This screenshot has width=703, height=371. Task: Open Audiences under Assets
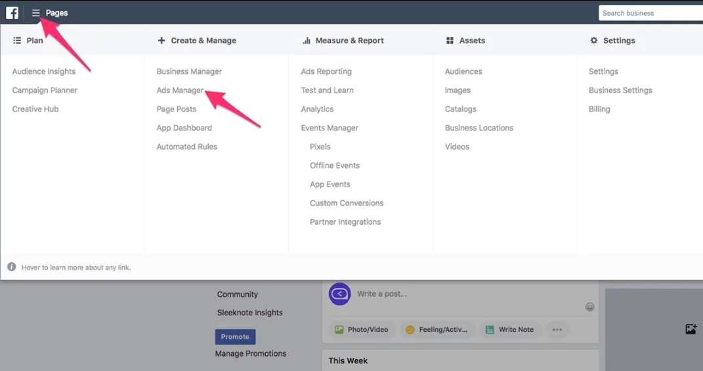click(463, 71)
